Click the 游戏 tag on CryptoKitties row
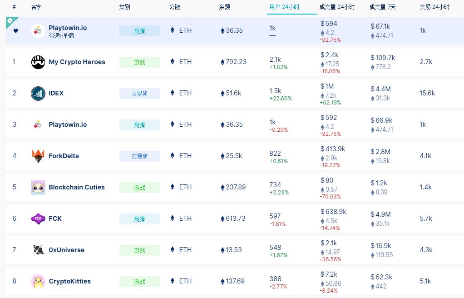The width and height of the screenshot is (464, 298). 140,281
